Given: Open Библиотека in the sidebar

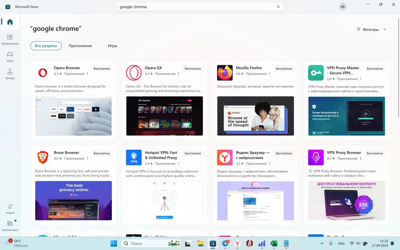Looking at the screenshot, I should point(10,226).
